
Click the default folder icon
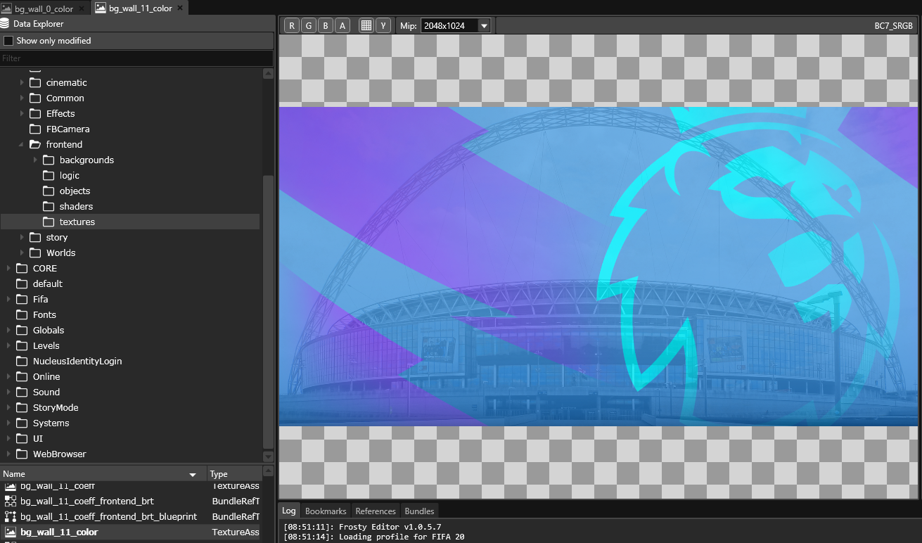pyautogui.click(x=22, y=283)
